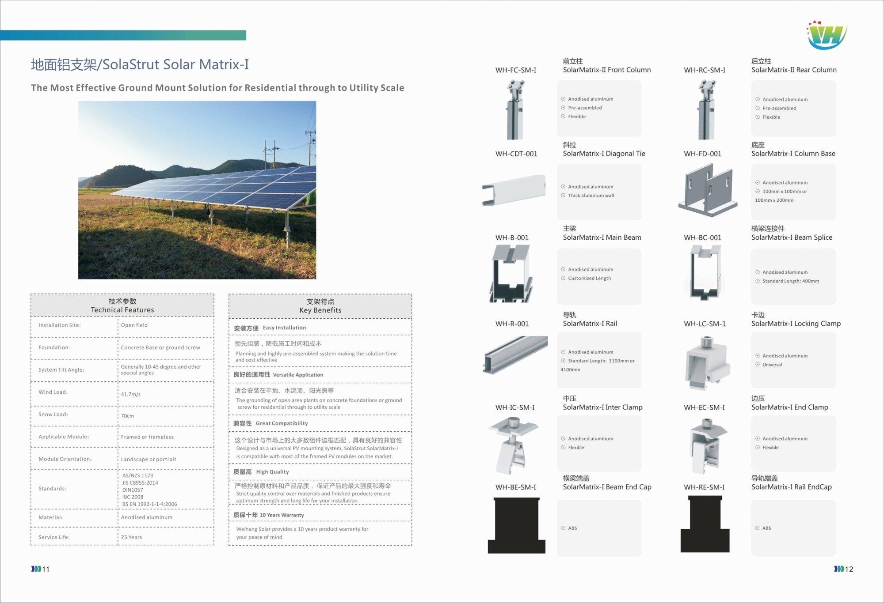Select the WH-LC-SM-1 locking clamp image

click(x=708, y=363)
